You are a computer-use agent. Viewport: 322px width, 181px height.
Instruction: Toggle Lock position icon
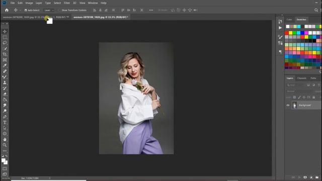click(x=304, y=97)
